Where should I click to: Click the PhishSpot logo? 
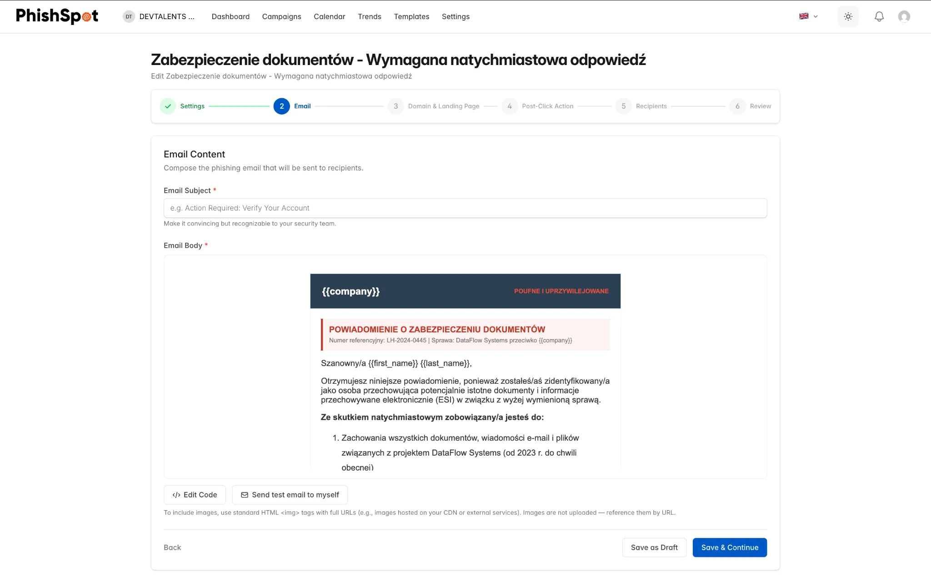tap(57, 16)
